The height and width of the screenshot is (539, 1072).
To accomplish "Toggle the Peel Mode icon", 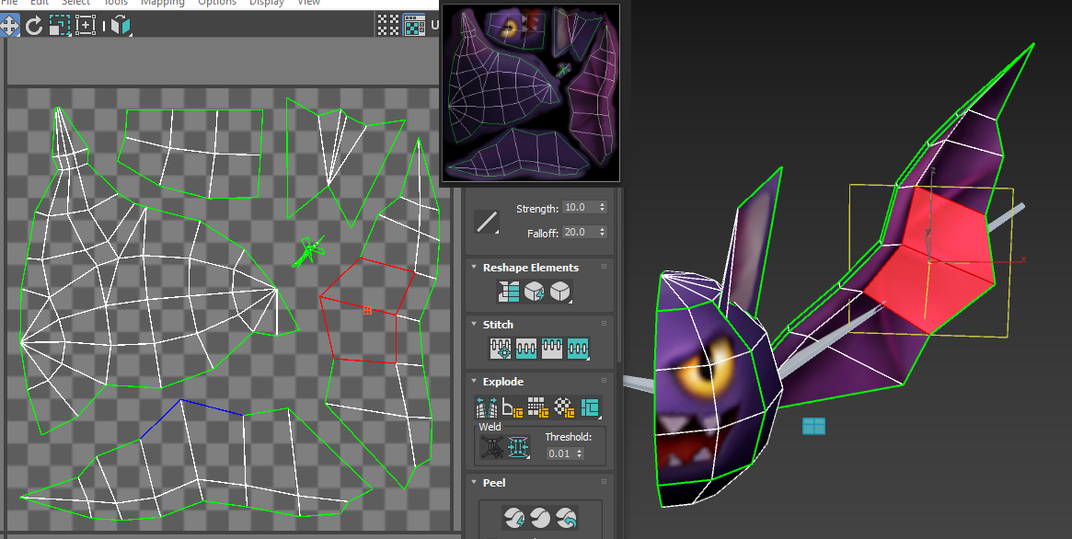I will coord(540,517).
